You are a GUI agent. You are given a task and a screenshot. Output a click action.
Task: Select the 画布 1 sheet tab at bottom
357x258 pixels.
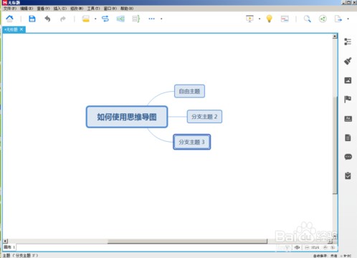[9, 247]
